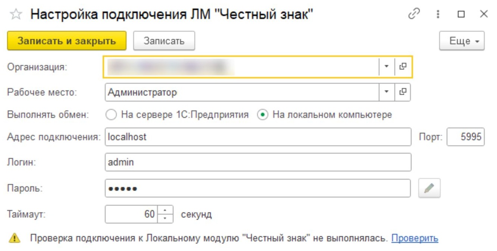Click the Таймаут value field showing 60
This screenshot has width=497, height=251.
click(131, 214)
